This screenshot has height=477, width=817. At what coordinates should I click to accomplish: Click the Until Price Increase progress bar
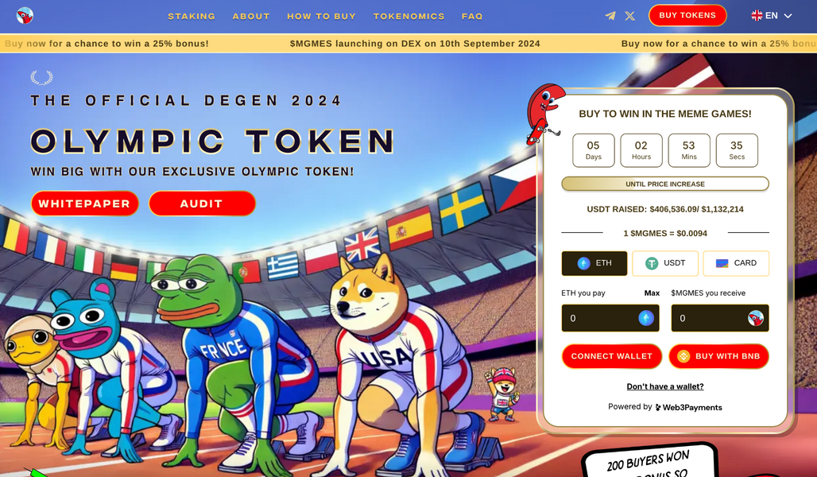click(x=665, y=184)
